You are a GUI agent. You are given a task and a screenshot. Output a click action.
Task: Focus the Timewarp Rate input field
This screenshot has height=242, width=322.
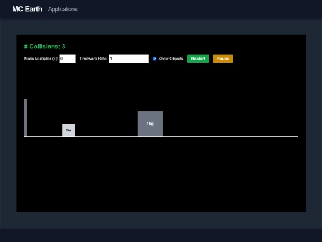pyautogui.click(x=129, y=59)
